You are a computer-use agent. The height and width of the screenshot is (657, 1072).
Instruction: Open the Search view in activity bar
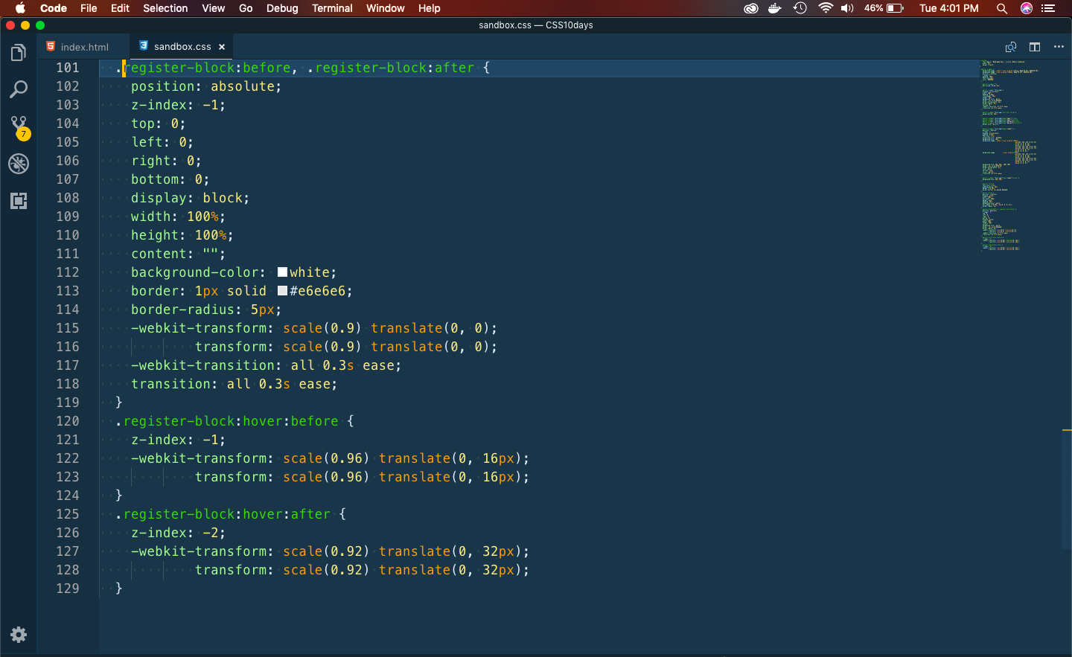pos(19,90)
